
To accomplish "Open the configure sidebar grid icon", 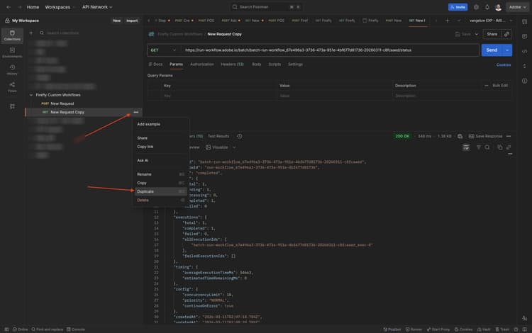I will 12,106.
